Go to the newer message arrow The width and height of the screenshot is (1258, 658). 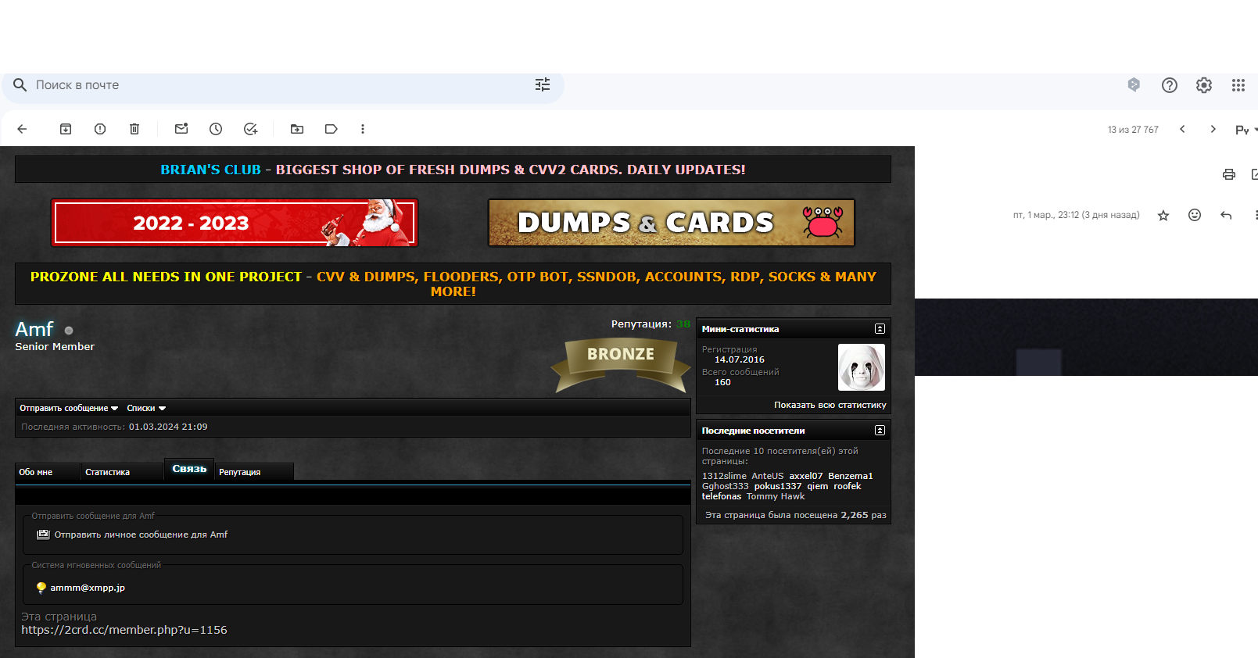point(1182,129)
